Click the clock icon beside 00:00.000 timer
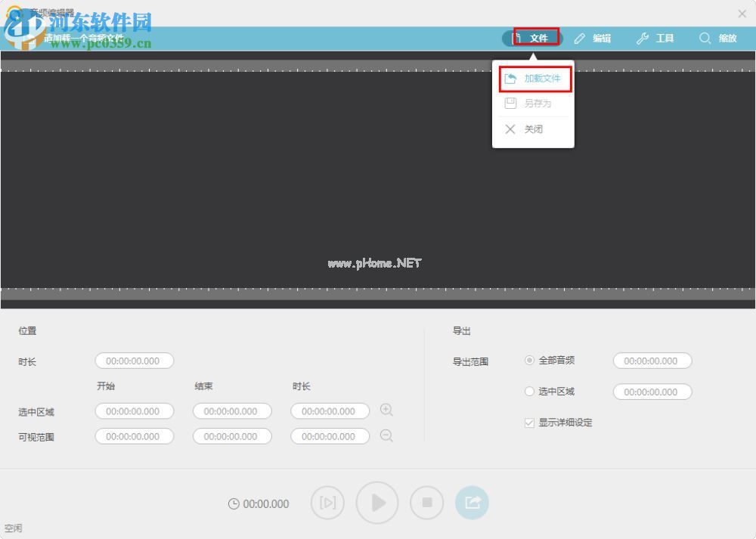Image resolution: width=756 pixels, height=539 pixels. point(234,503)
